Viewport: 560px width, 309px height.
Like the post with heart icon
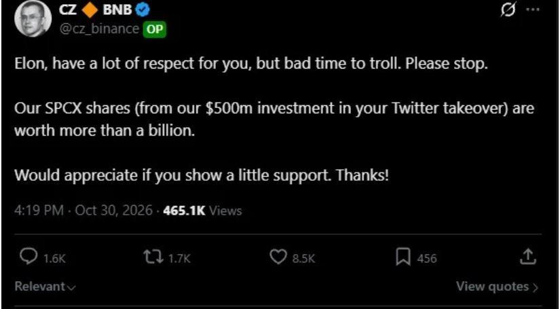[x=278, y=257]
